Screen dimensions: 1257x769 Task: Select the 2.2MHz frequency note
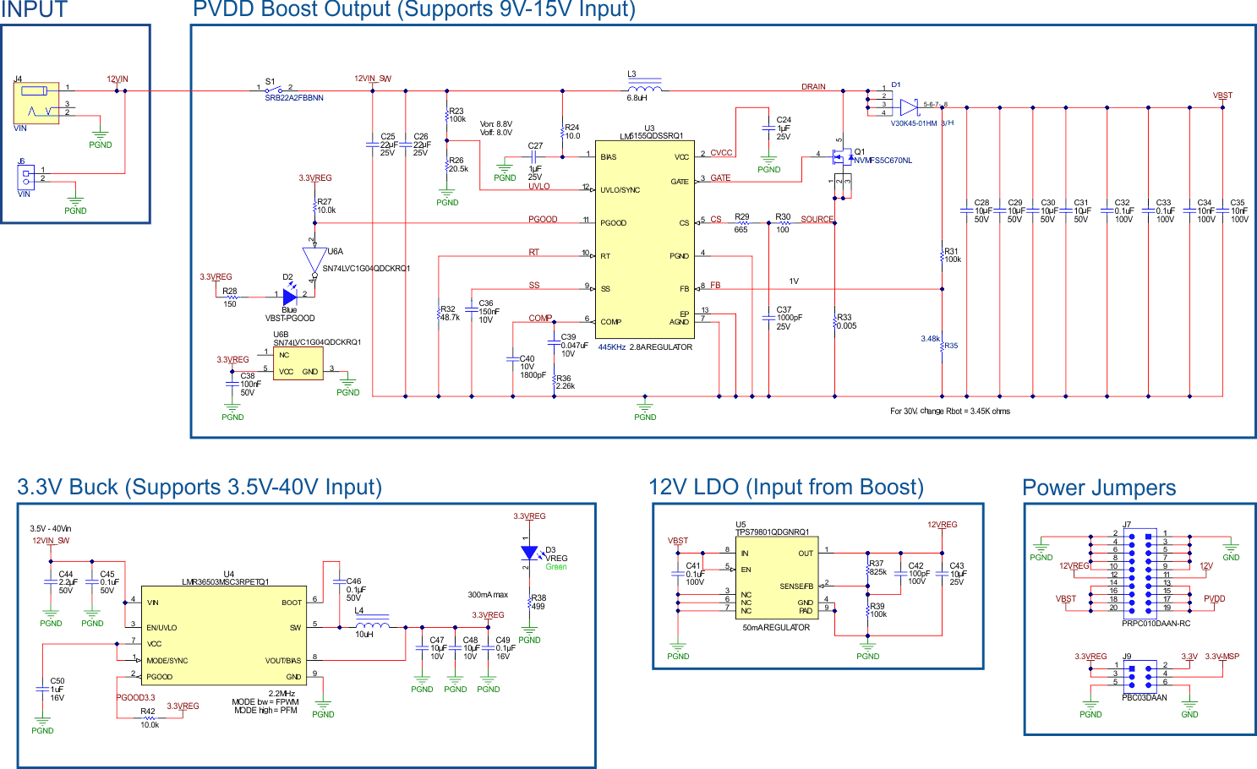(x=281, y=694)
